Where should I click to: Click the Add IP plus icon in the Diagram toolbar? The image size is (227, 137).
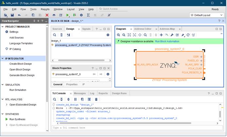pos(161,35)
